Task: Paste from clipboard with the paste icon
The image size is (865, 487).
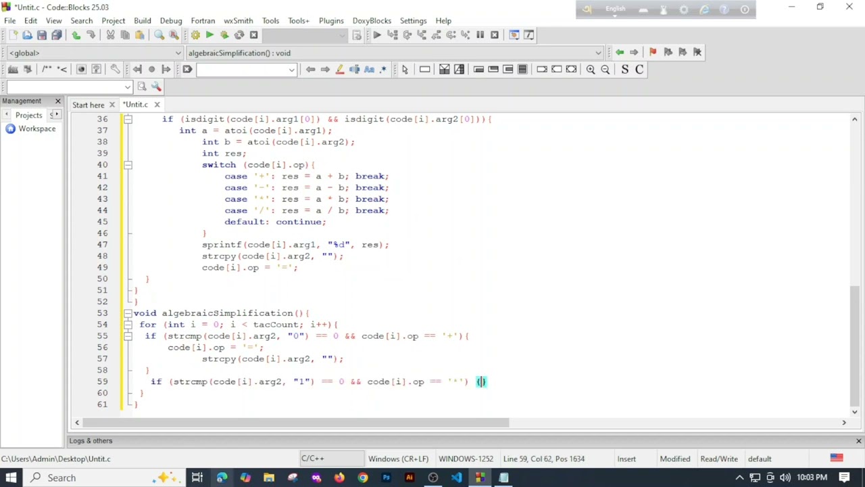Action: coord(140,35)
